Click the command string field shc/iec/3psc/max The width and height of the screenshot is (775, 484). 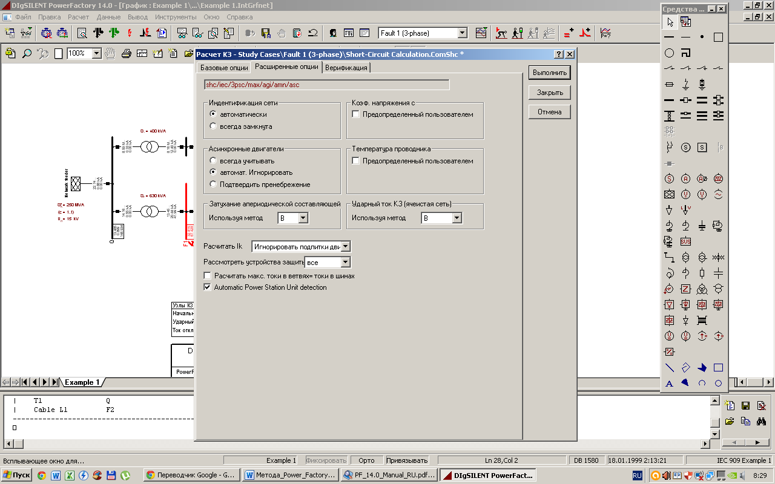click(327, 85)
